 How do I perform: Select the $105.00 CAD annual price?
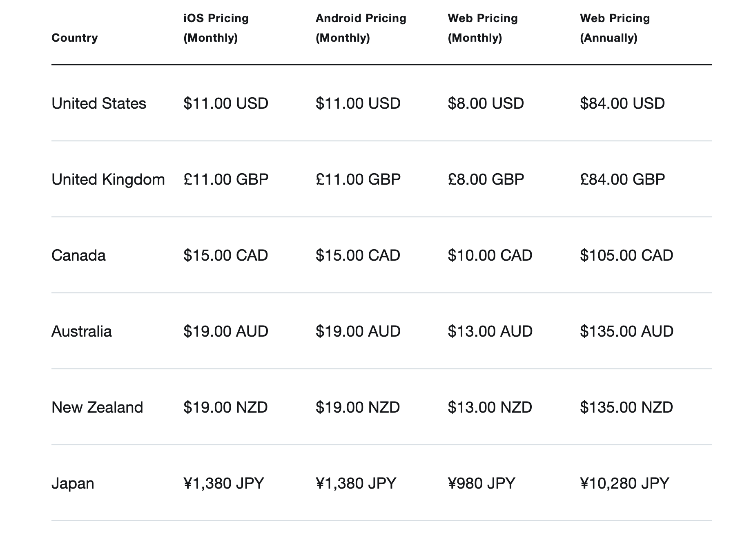(626, 255)
